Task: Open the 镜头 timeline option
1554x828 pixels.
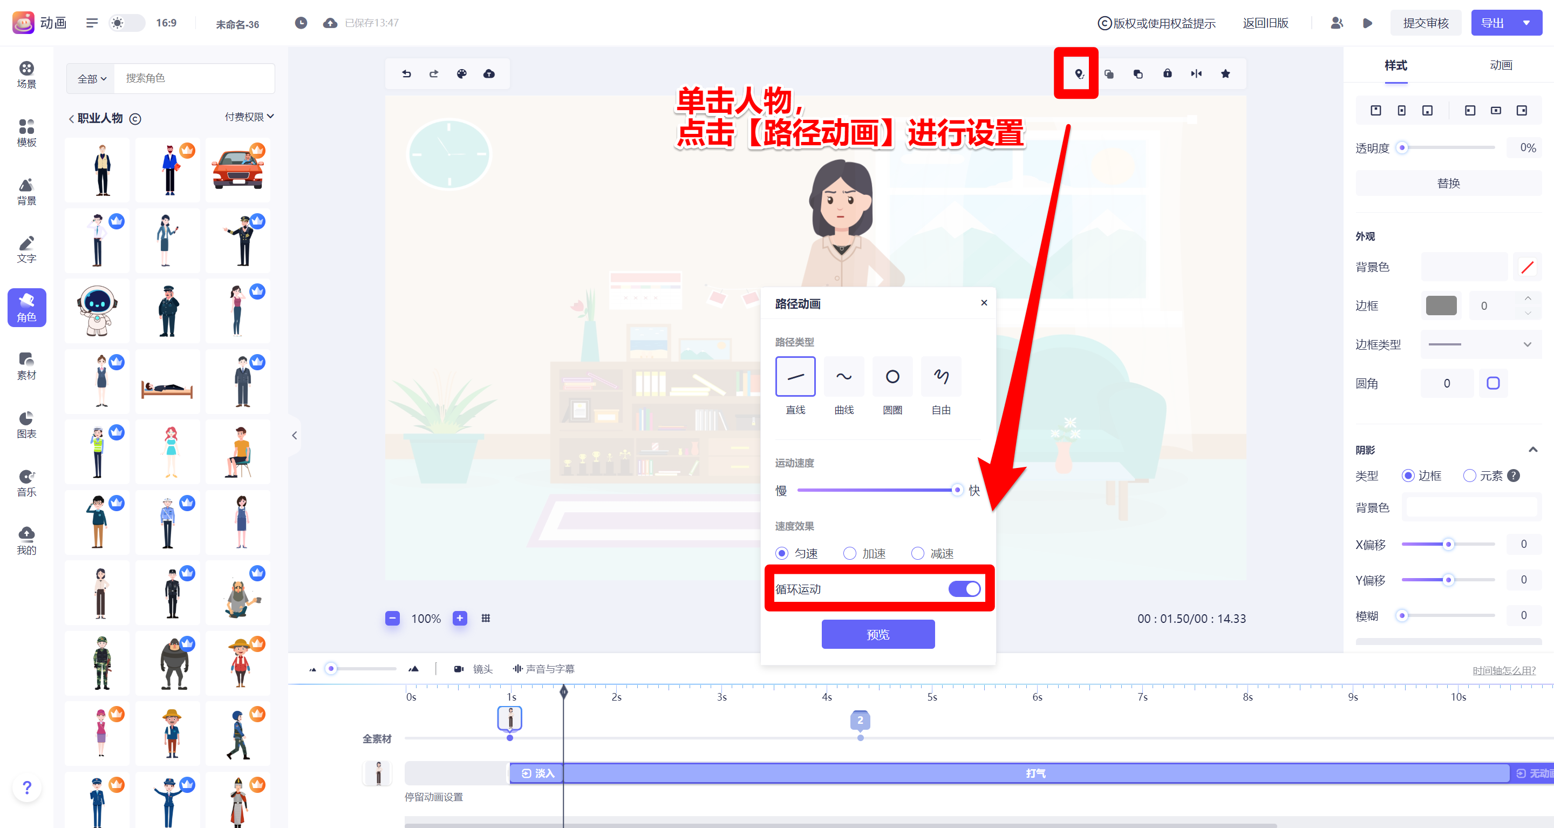Action: 473,669
